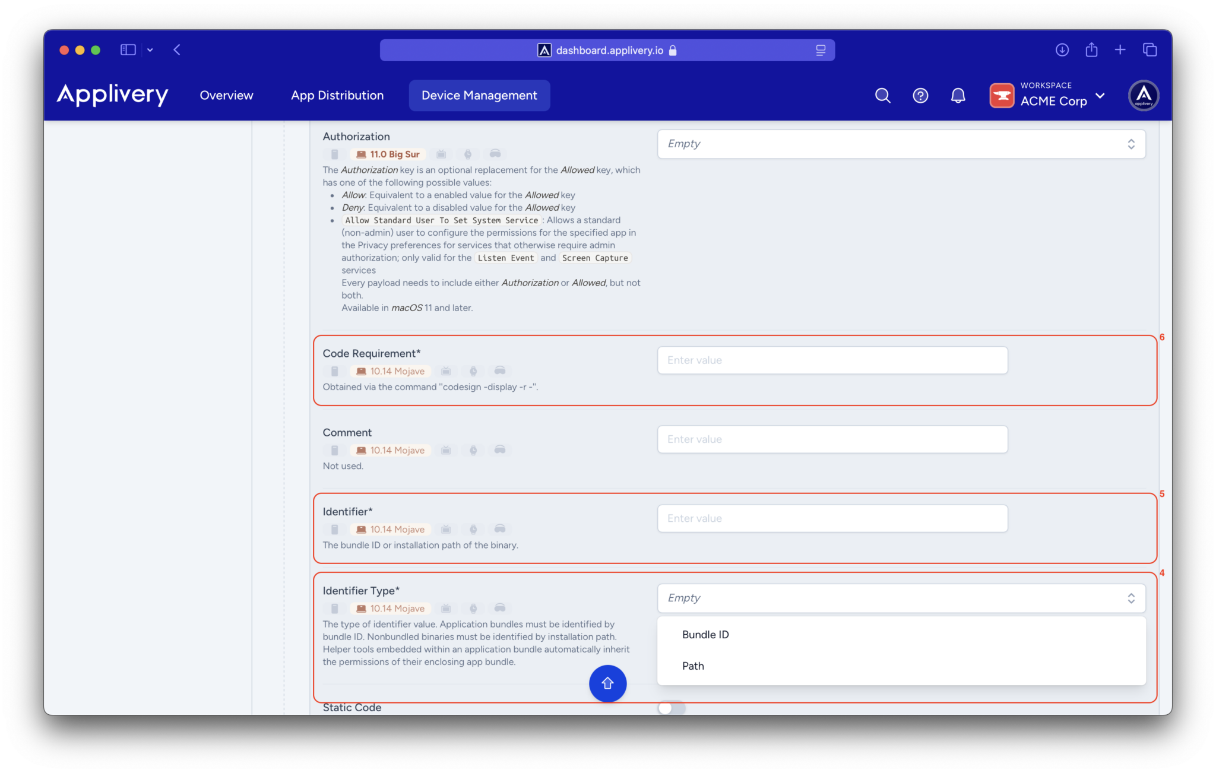Toggle the Safari sidebar icon
1216x773 pixels.
click(128, 50)
